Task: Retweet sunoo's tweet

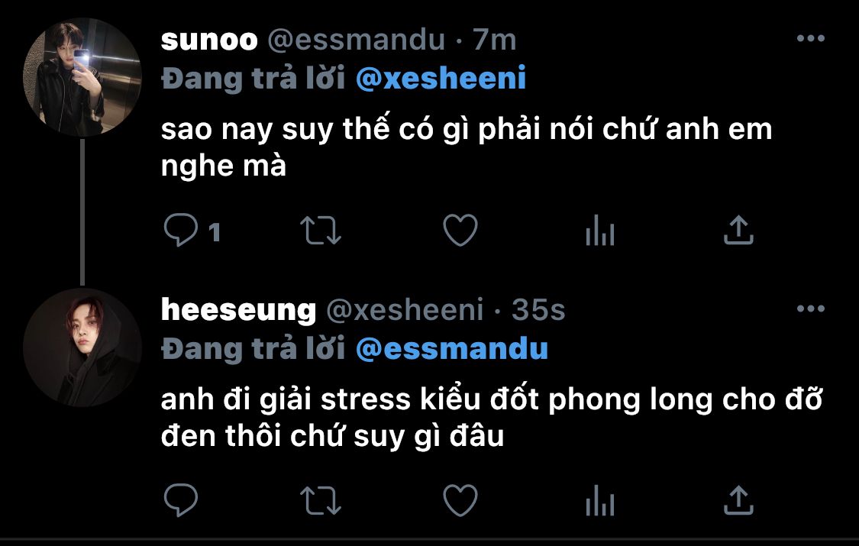Action: [x=321, y=231]
